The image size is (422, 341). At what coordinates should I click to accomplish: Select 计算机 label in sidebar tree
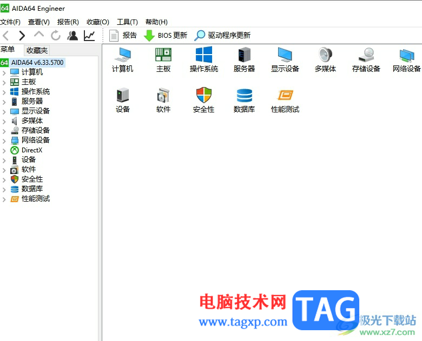click(x=32, y=72)
